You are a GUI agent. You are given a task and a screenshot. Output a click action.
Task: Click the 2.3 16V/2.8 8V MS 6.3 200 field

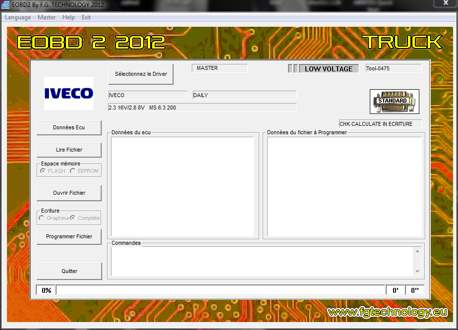click(x=202, y=108)
